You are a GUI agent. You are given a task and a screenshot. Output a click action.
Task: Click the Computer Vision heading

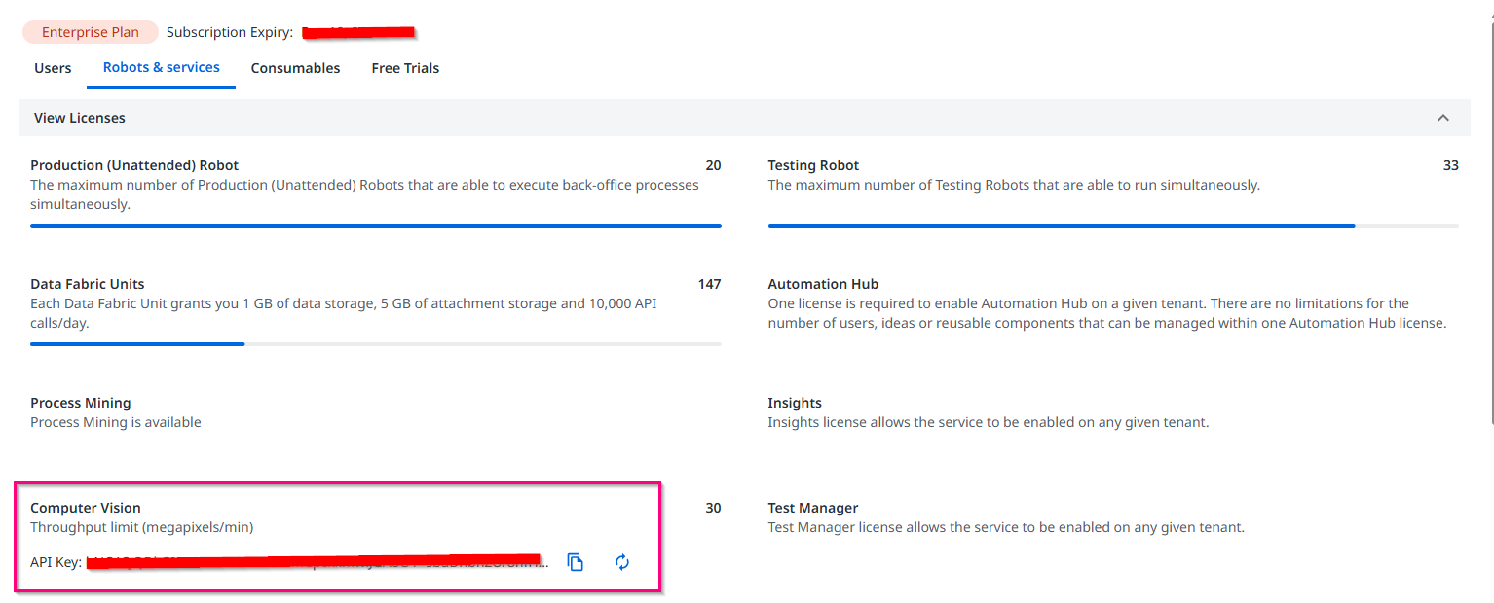click(86, 508)
